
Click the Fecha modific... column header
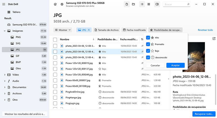(129, 40)
